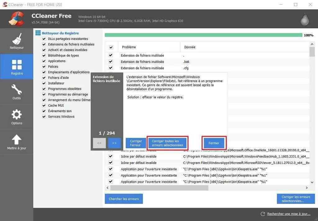318x221 pixels.
Task: Uncheck the .cfg extension row
Action: [111, 68]
